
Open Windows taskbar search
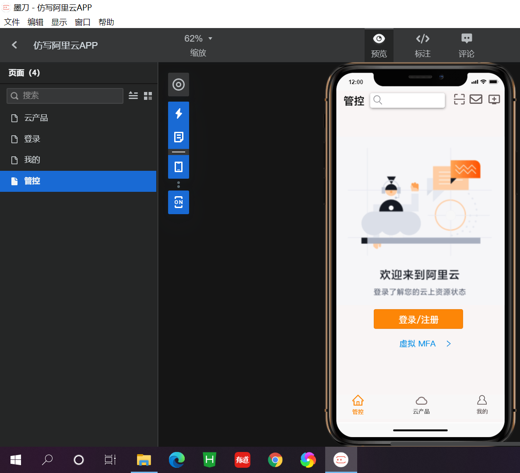click(x=47, y=460)
